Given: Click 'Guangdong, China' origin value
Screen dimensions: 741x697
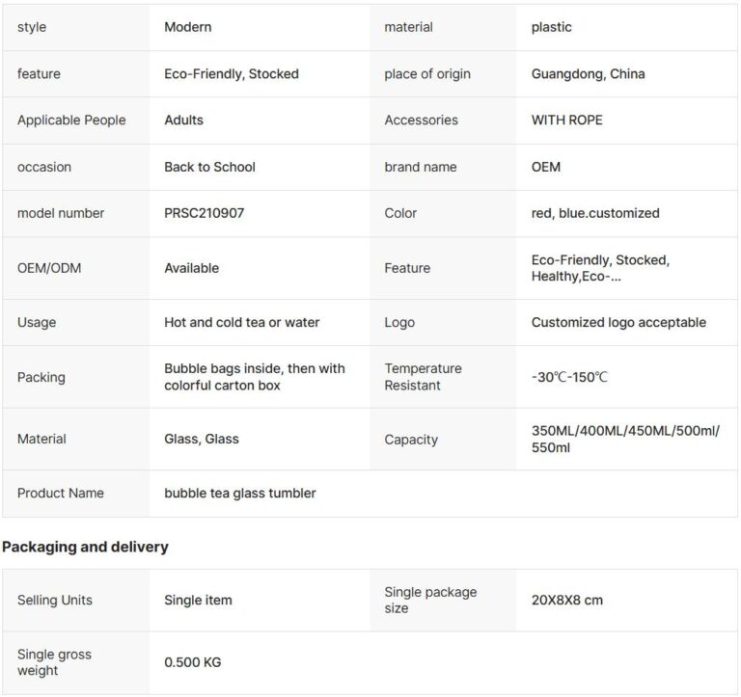Looking at the screenshot, I should point(588,73).
